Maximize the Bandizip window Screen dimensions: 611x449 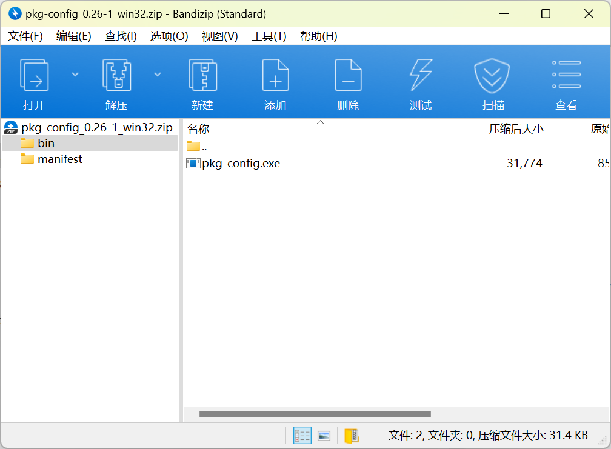tap(546, 13)
